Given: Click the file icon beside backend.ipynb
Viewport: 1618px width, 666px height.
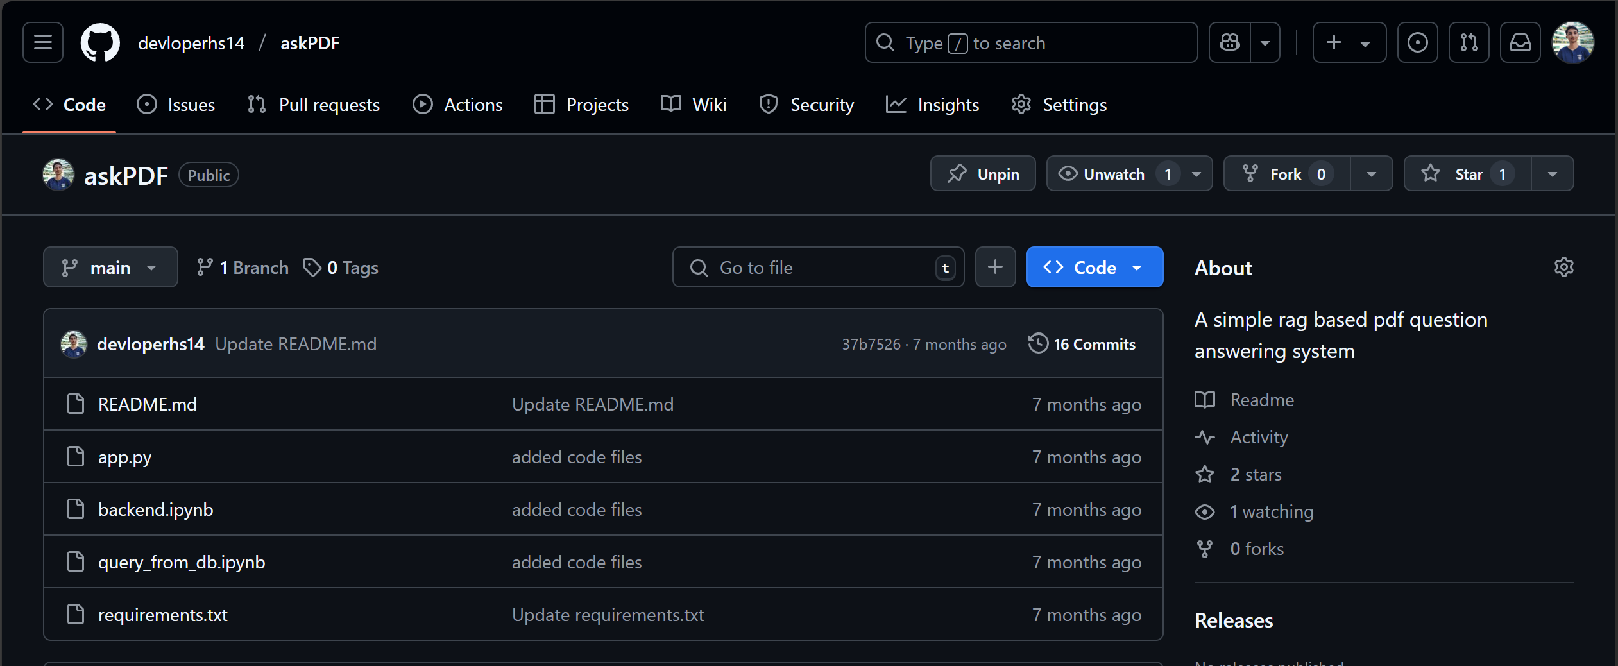Looking at the screenshot, I should point(76,509).
